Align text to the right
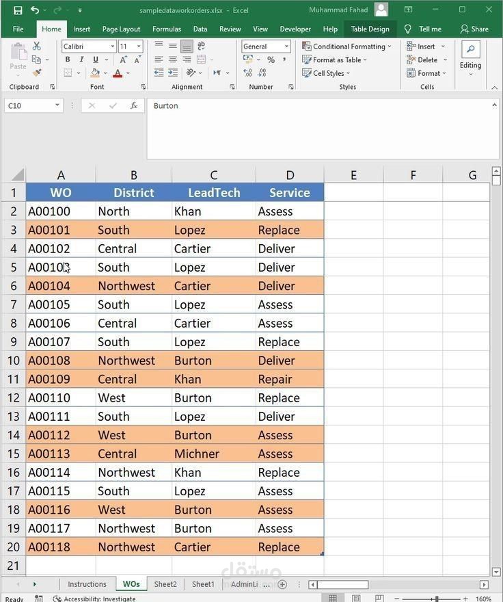This screenshot has width=503, height=602. 187,60
